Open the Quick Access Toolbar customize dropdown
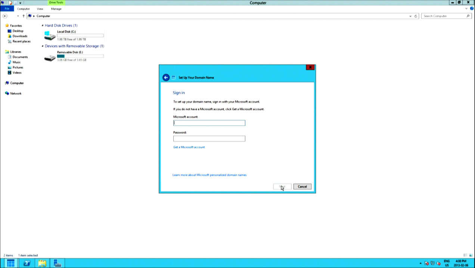This screenshot has width=475, height=268. [20, 3]
